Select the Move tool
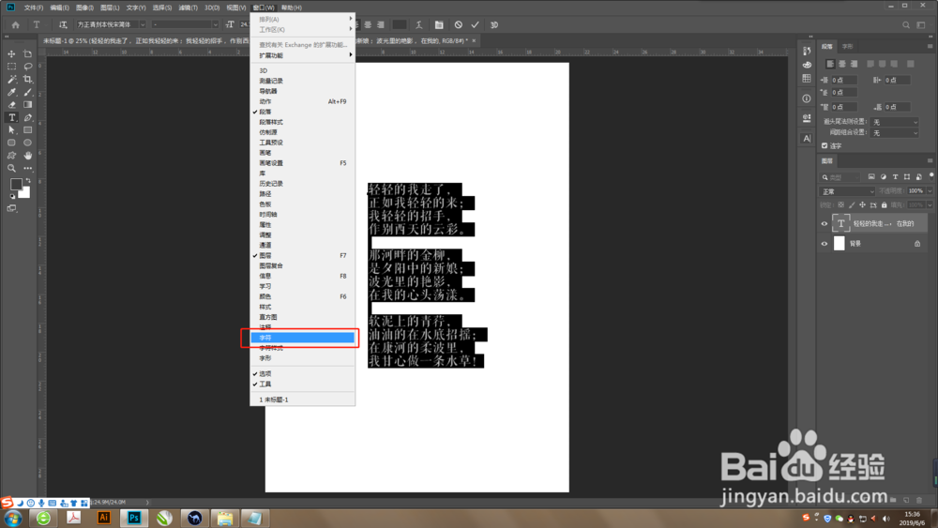 click(11, 53)
